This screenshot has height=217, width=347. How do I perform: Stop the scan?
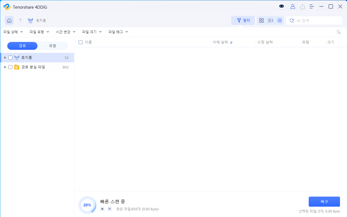pyautogui.click(x=102, y=209)
